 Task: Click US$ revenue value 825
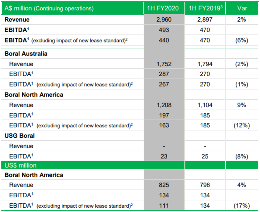pyautogui.click(x=164, y=185)
